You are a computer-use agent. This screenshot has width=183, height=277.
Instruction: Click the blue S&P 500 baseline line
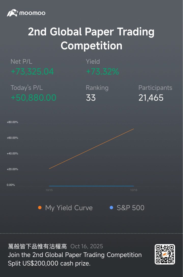[x=92, y=186]
